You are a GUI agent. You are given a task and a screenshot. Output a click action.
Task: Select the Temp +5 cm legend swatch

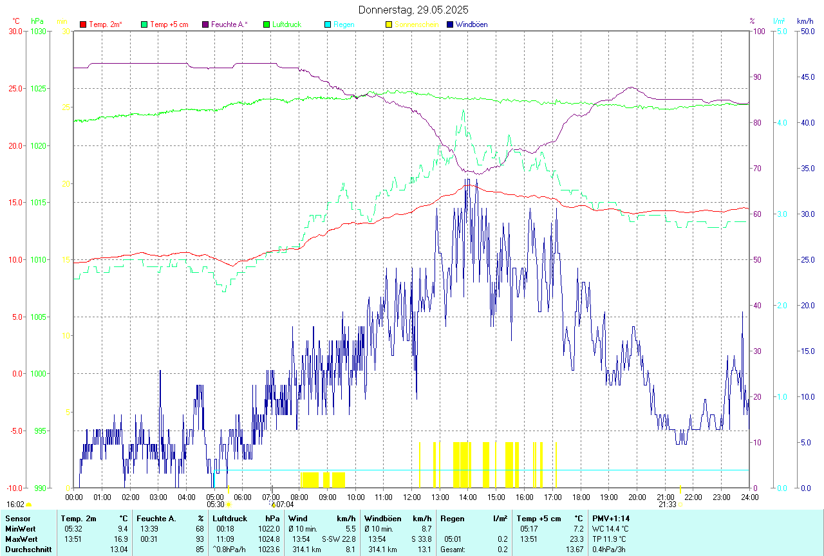144,24
